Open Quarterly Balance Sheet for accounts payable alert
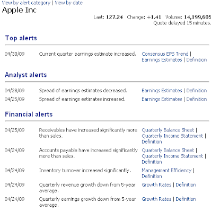 [x=168, y=150]
